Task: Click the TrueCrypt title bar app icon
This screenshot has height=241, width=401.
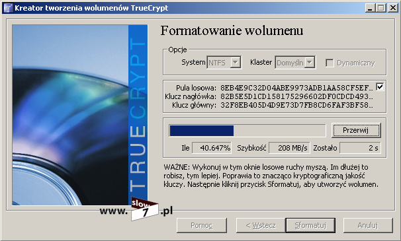Action: 8,8
